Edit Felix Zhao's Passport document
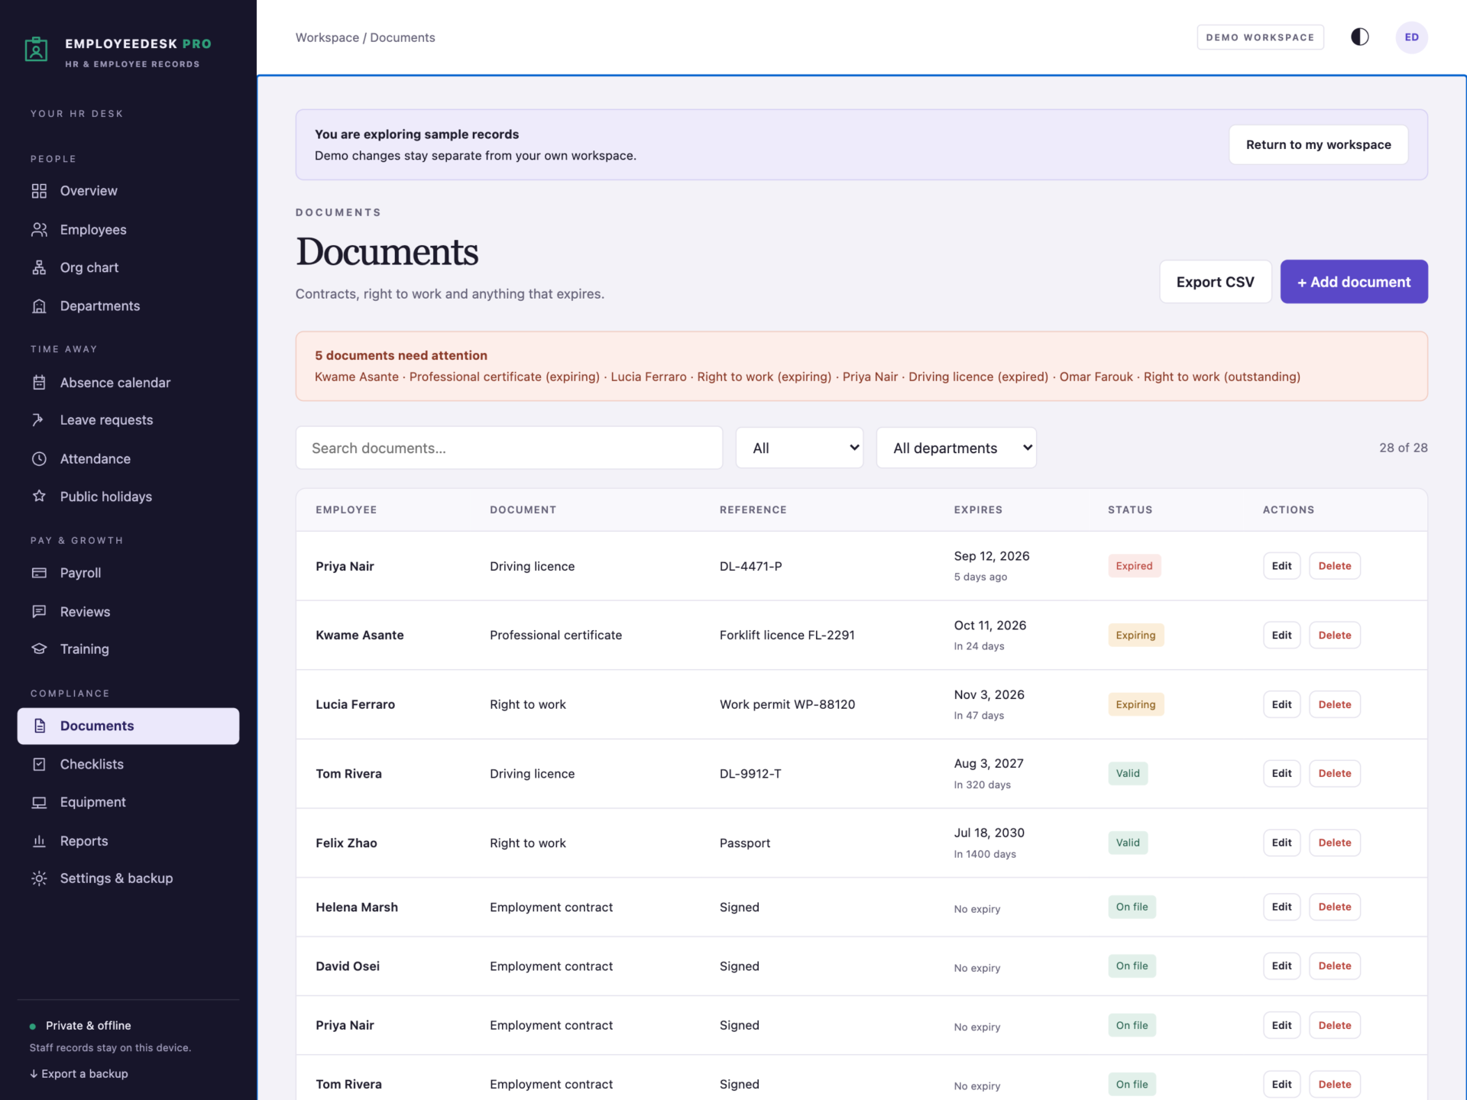 (1281, 843)
